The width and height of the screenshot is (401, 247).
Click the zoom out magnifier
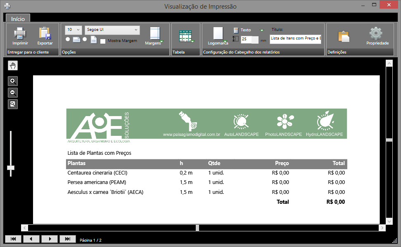point(13,93)
